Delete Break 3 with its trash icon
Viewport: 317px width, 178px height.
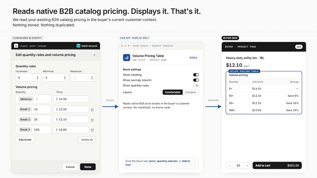point(92,130)
